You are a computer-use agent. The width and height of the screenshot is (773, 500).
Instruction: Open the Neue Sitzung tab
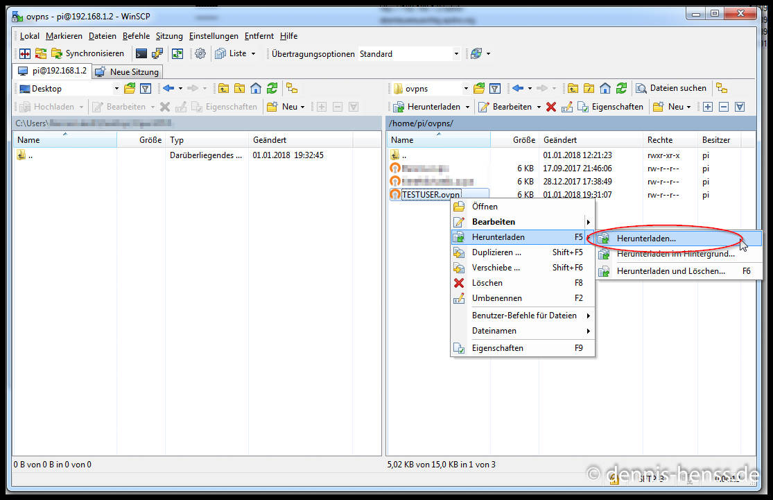[x=127, y=72]
